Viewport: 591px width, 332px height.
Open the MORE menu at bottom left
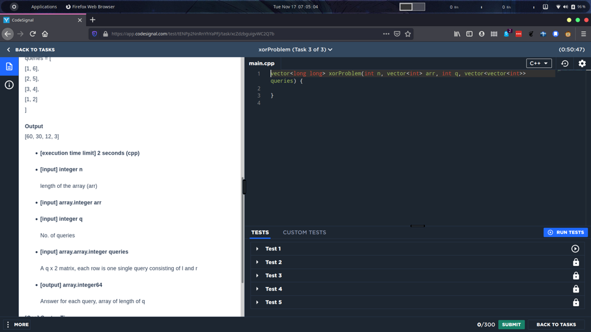point(18,324)
